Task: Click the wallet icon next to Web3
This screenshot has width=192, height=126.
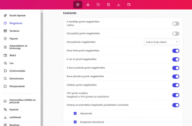Action: point(5,55)
